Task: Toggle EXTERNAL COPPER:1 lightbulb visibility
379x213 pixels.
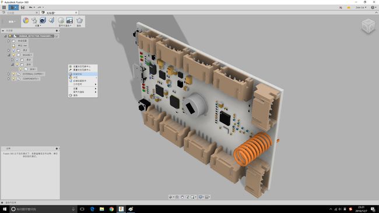Action: 13,74
